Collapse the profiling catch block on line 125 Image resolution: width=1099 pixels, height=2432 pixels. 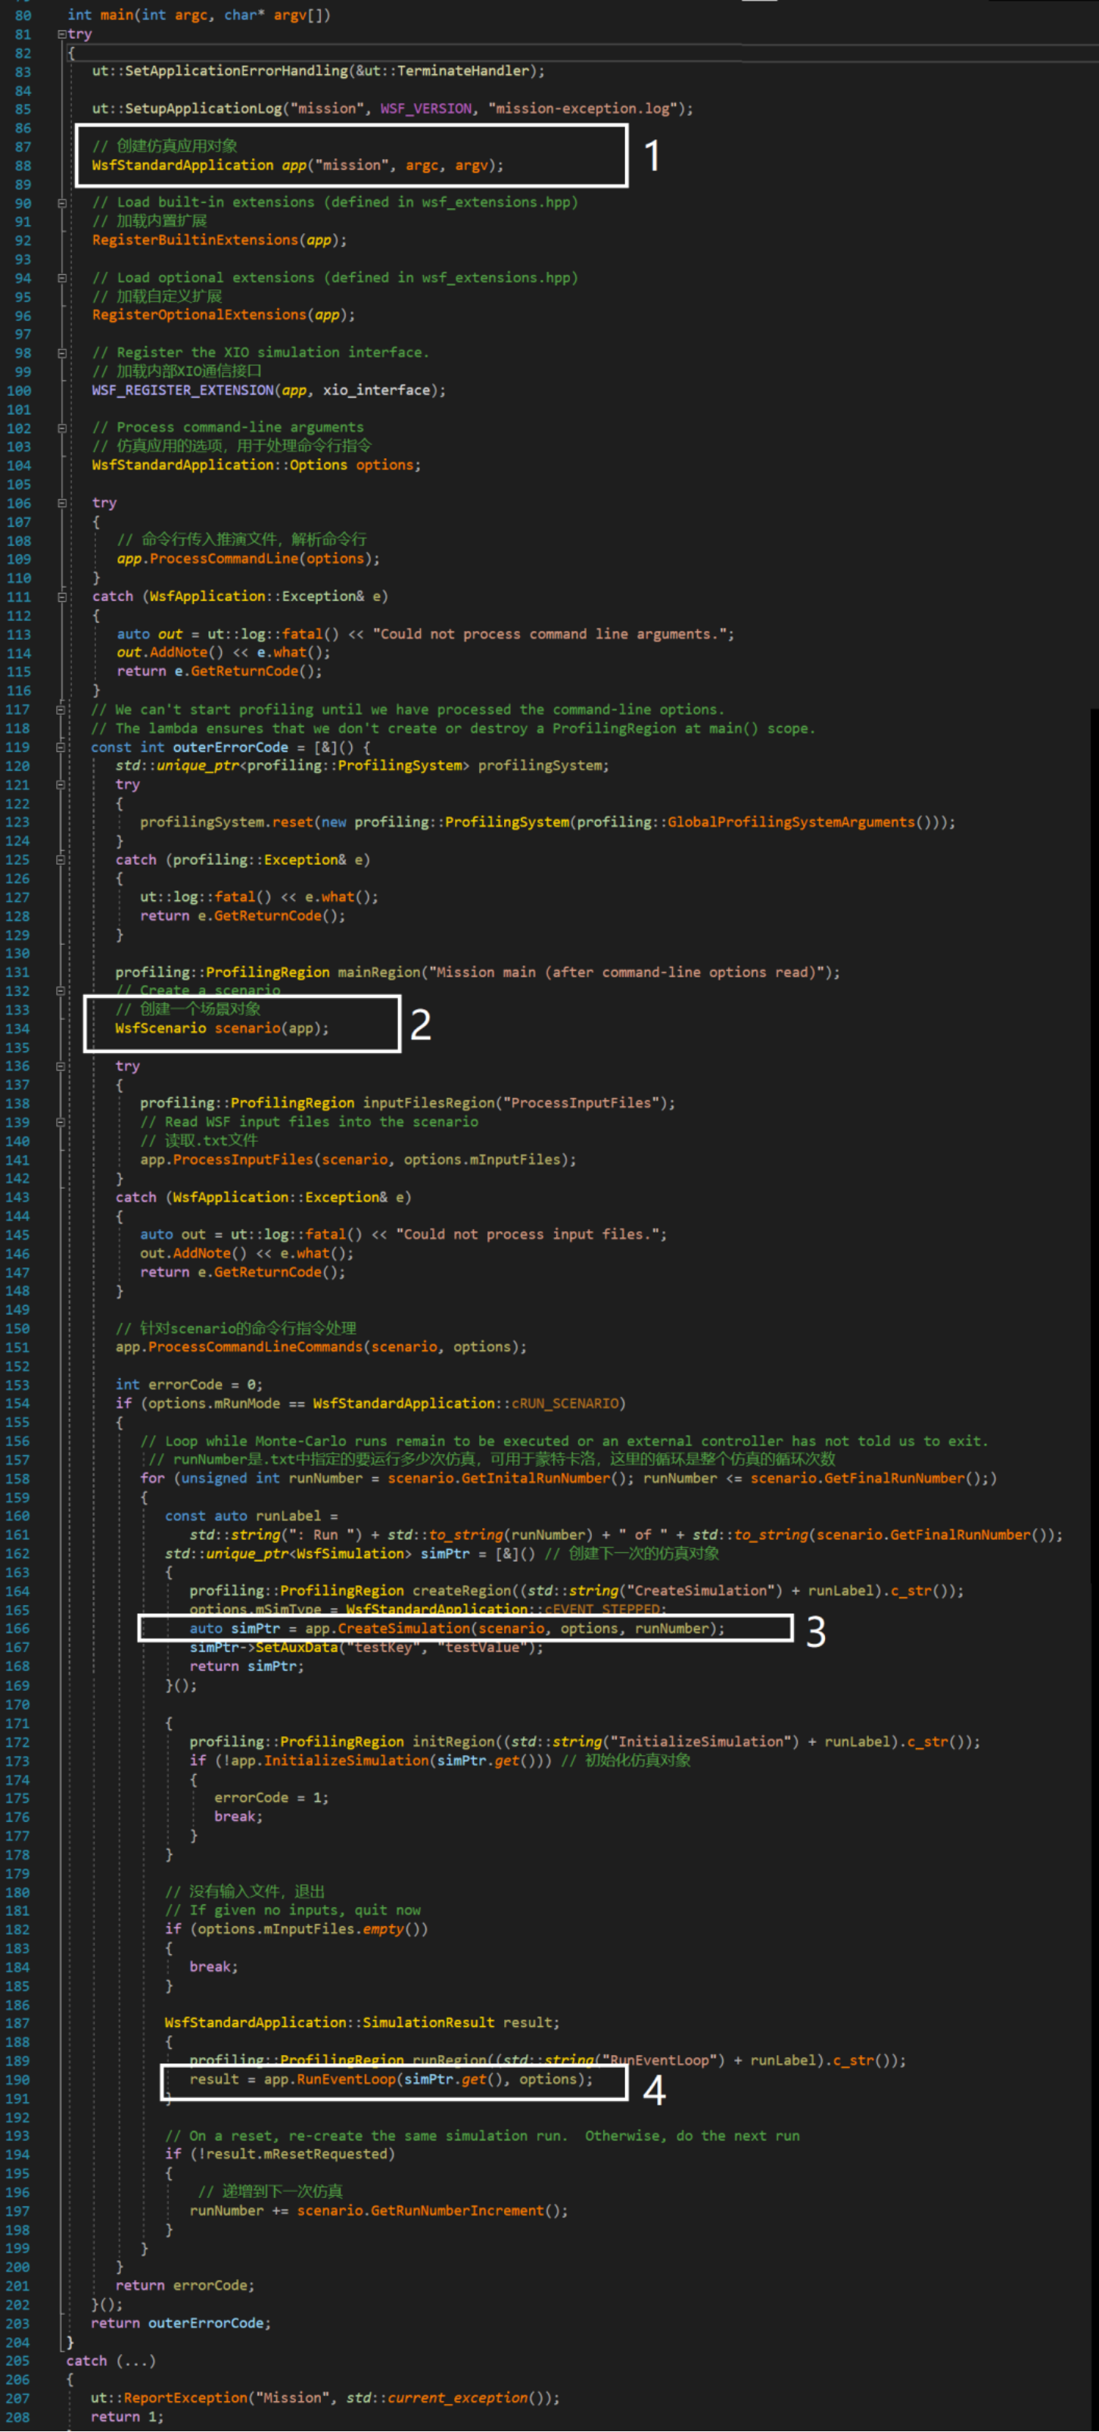click(x=61, y=859)
